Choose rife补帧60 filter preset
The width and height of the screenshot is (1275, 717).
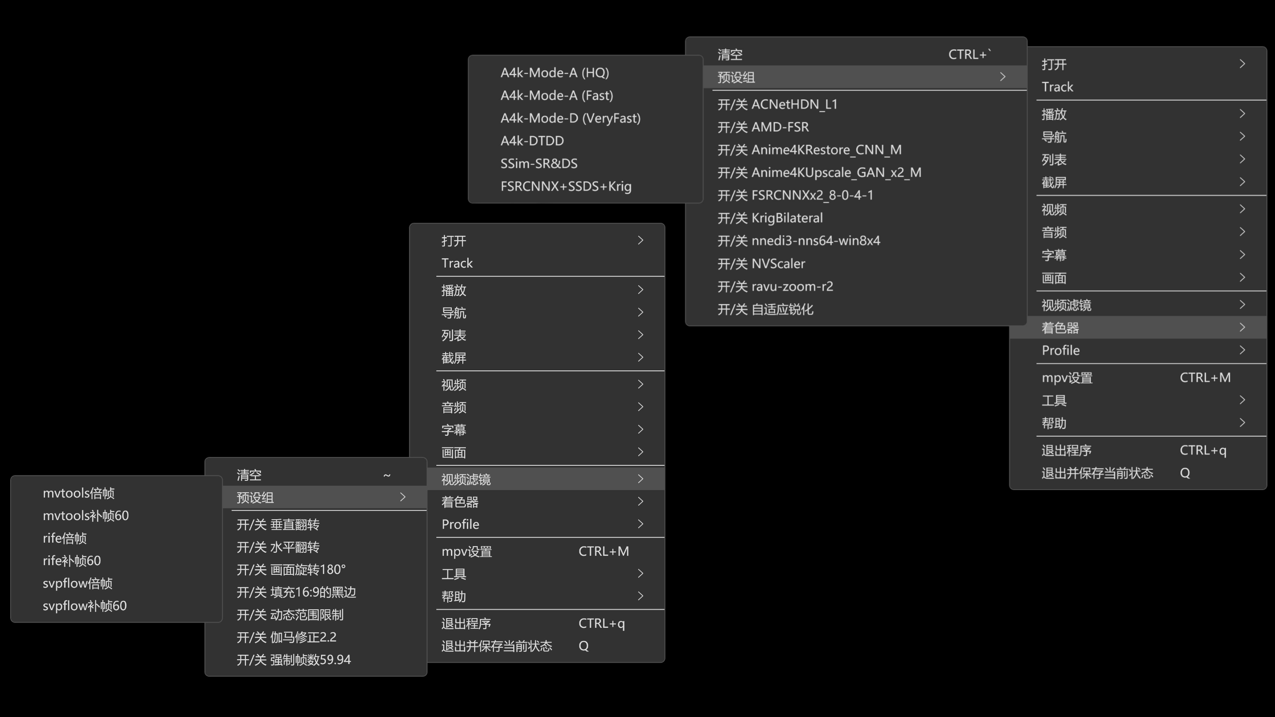(72, 561)
